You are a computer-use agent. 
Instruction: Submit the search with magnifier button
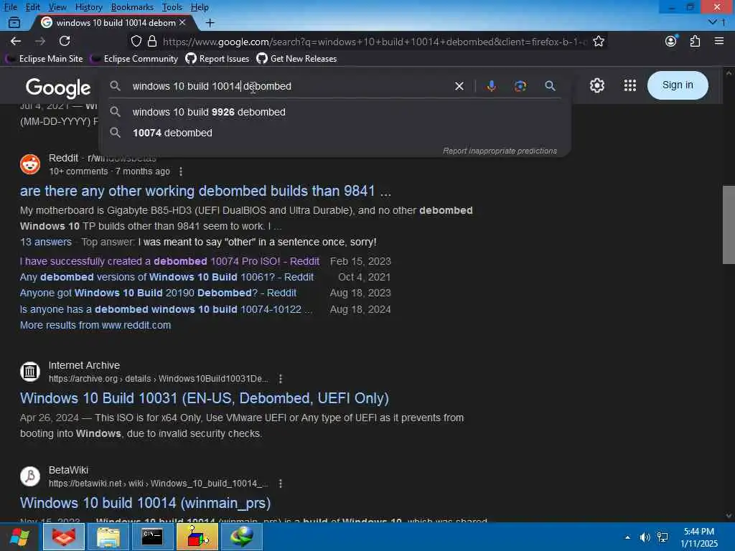click(x=550, y=86)
